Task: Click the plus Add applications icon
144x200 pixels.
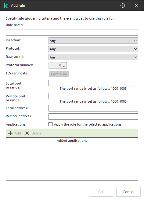Action: coord(10,133)
